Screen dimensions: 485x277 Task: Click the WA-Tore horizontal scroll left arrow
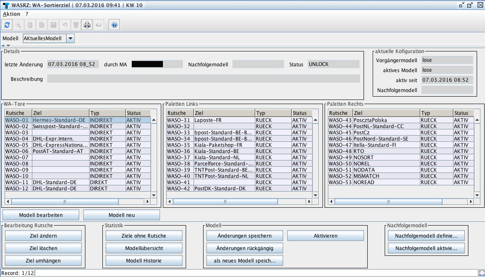(x=8, y=202)
